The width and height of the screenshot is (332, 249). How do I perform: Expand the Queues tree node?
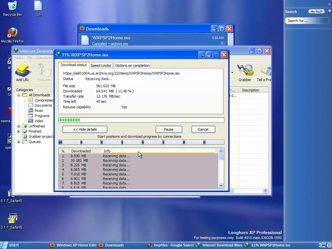[x=18, y=142]
